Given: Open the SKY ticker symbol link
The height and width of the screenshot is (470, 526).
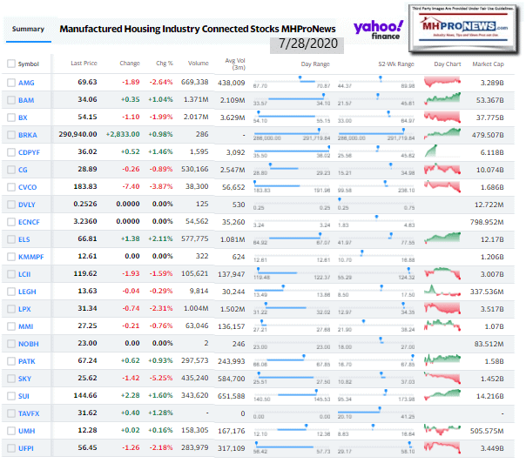Looking at the screenshot, I should (x=24, y=379).
